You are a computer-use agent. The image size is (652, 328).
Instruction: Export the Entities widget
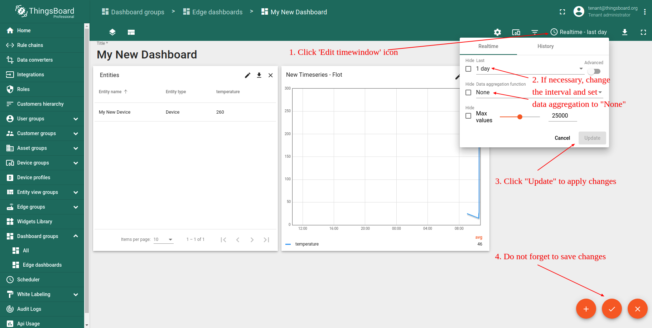(259, 75)
